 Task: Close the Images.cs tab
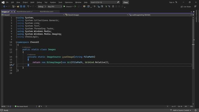(14, 12)
